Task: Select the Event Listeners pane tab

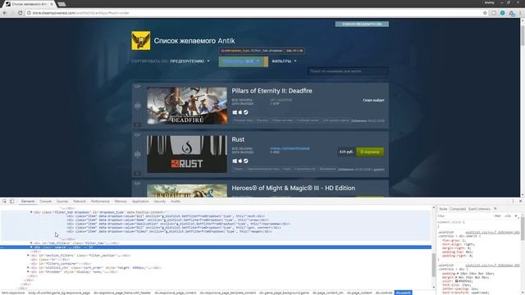Action: point(479,209)
